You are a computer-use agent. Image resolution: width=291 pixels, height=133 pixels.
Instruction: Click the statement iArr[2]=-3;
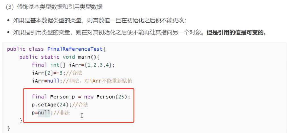[x=49, y=73]
